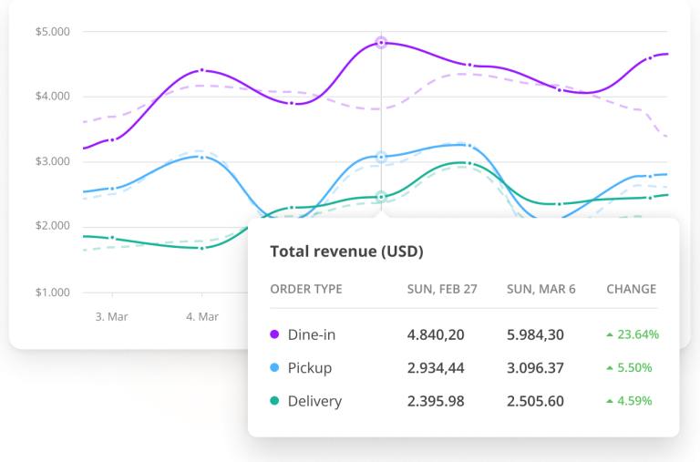Click the Total revenue (USD) tooltip title

(346, 251)
